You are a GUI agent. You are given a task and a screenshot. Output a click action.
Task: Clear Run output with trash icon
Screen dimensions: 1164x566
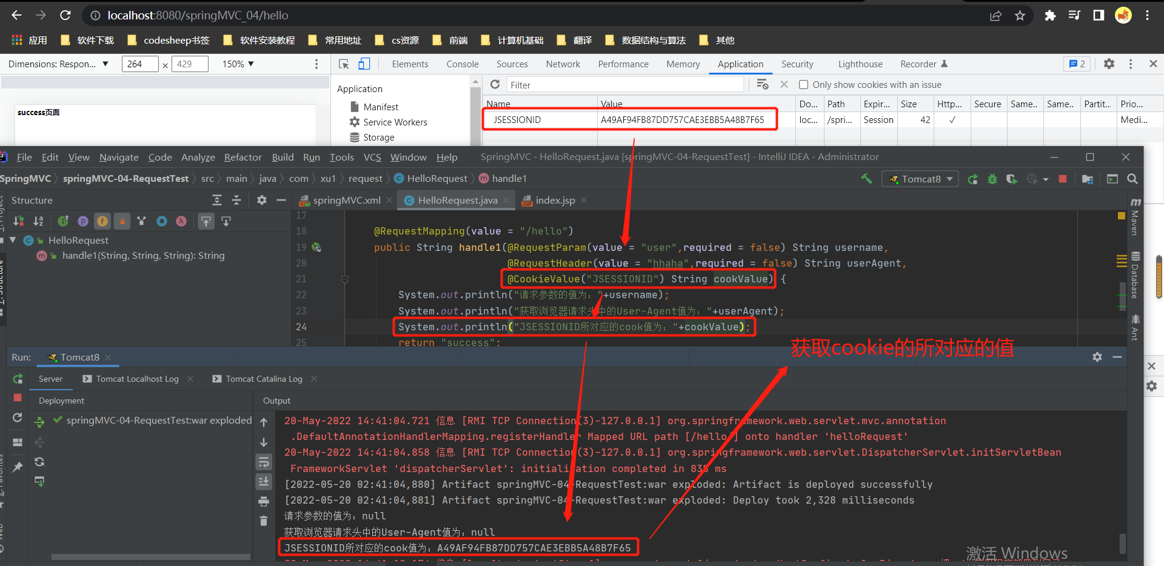point(264,521)
